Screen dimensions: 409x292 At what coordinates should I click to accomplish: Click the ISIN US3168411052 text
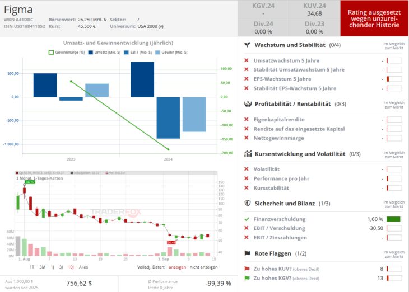pyautogui.click(x=24, y=26)
